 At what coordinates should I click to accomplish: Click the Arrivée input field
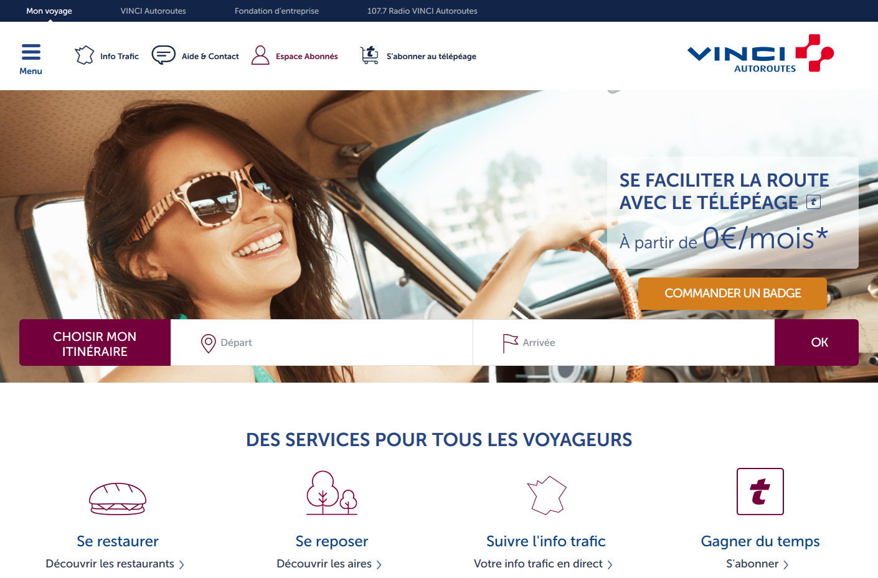624,342
